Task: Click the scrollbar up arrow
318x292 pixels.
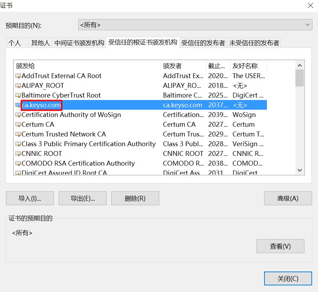Action: coord(299,65)
